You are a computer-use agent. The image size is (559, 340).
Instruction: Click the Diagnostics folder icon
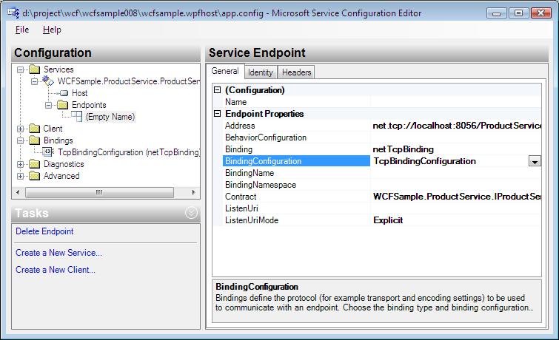tap(35, 164)
